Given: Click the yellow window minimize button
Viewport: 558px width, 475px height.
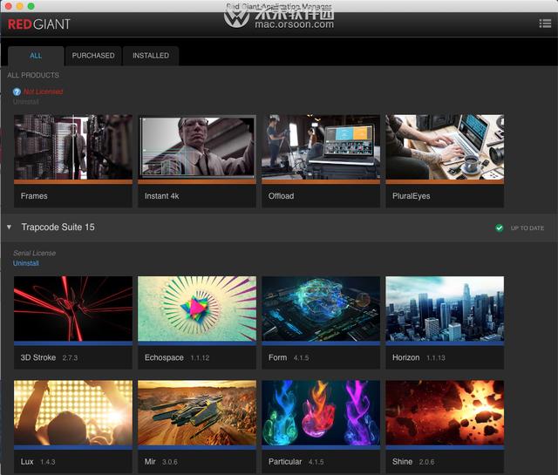Looking at the screenshot, I should 20,6.
